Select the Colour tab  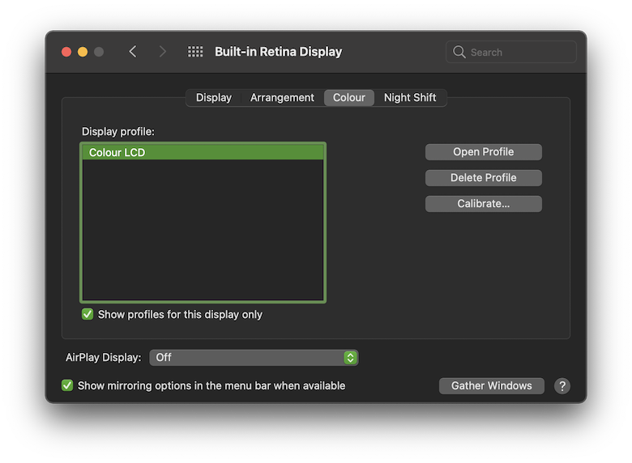tap(349, 97)
